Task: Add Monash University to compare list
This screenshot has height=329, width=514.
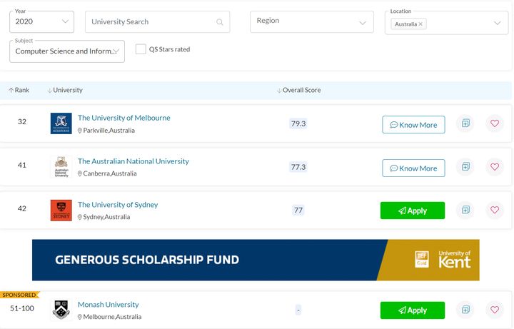Action: click(465, 310)
